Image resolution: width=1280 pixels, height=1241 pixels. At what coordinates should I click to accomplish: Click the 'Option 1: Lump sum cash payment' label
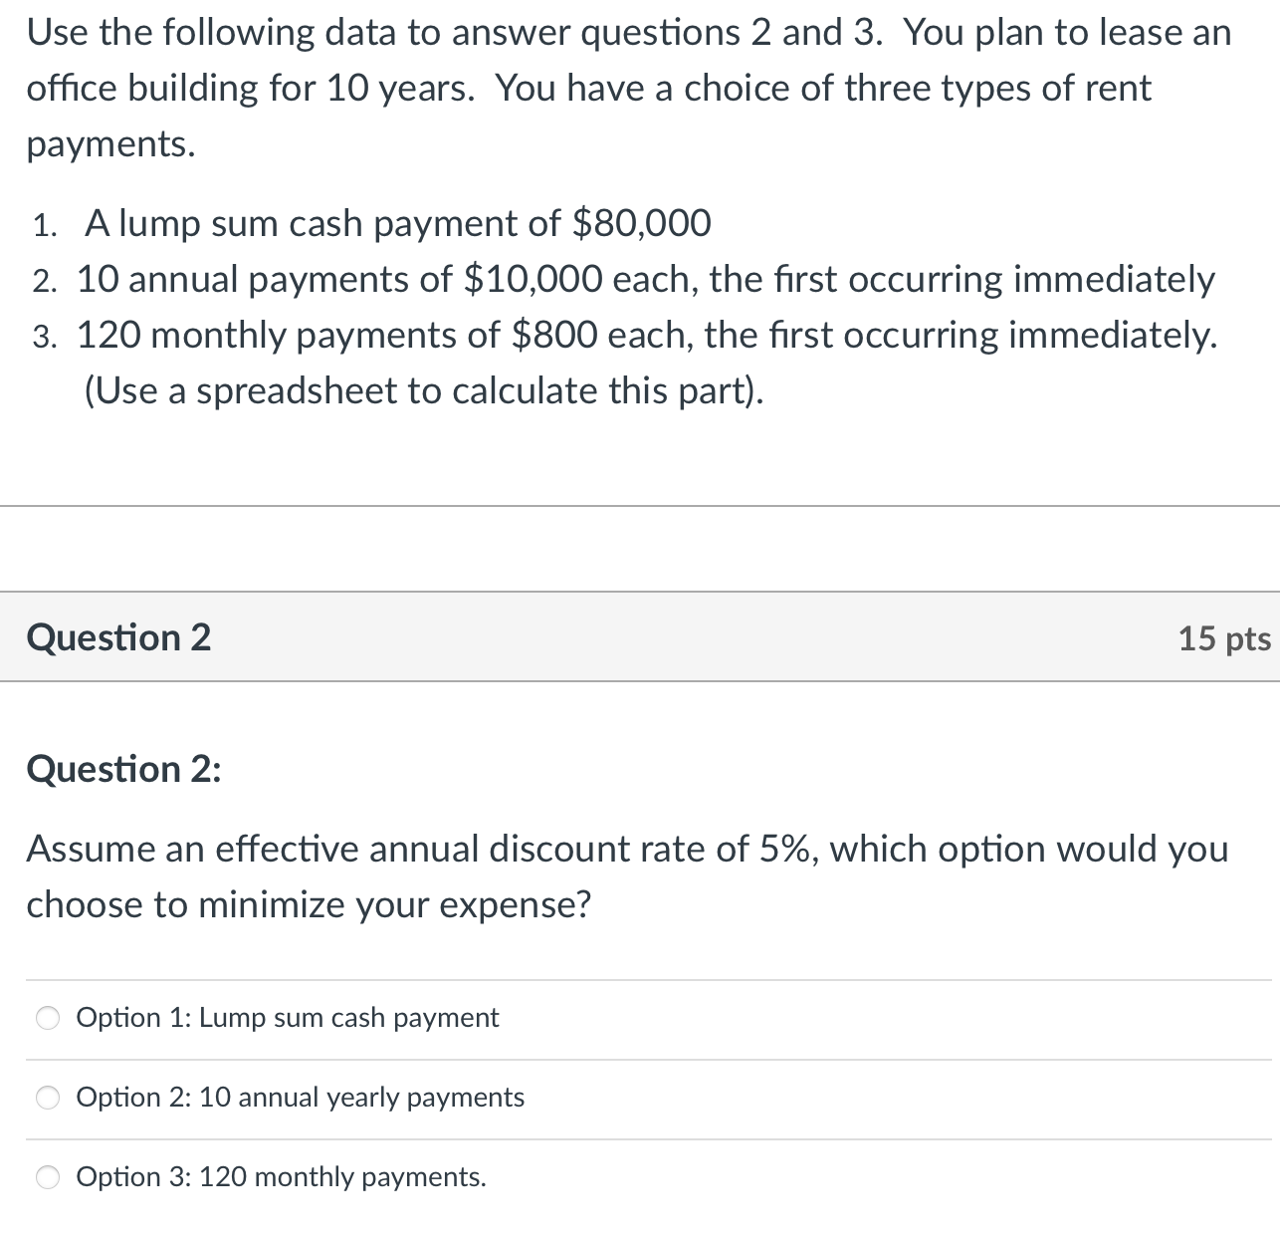click(288, 1018)
